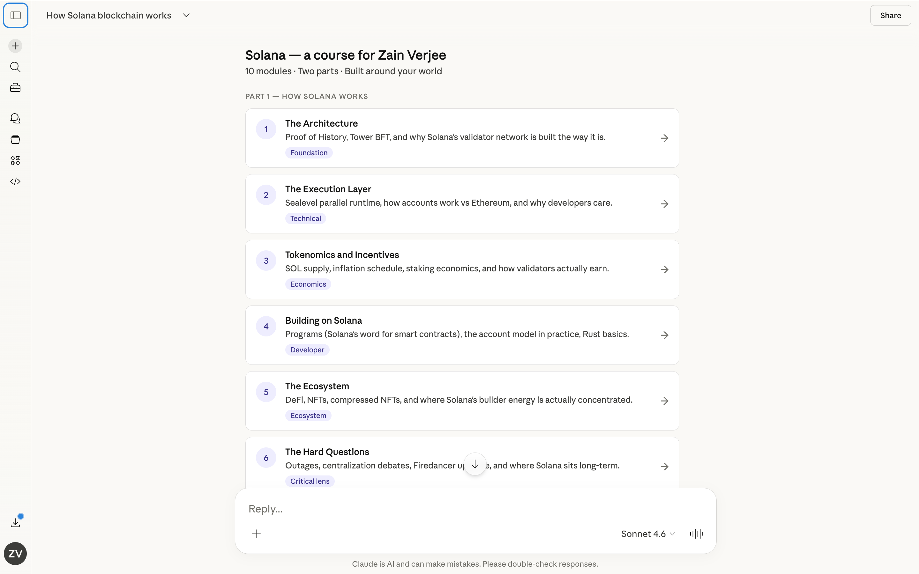This screenshot has width=919, height=574.
Task: Open the Sonnet 4.6 model selector
Action: (x=648, y=534)
